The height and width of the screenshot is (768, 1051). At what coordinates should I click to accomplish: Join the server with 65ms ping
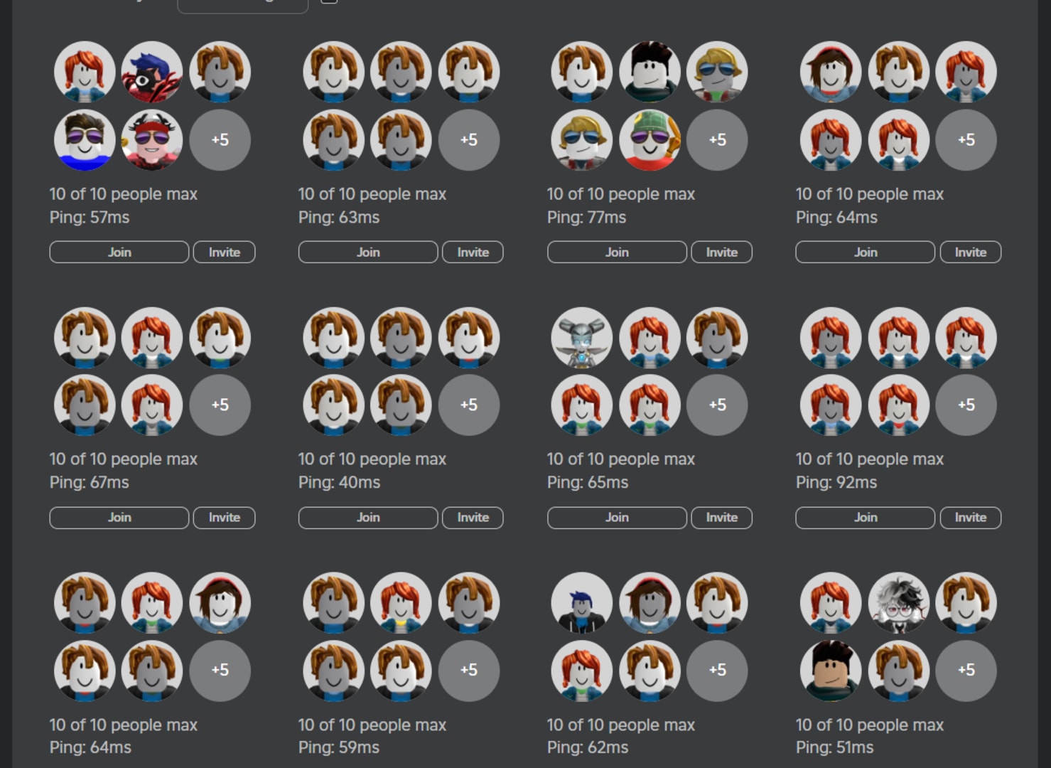coord(615,517)
